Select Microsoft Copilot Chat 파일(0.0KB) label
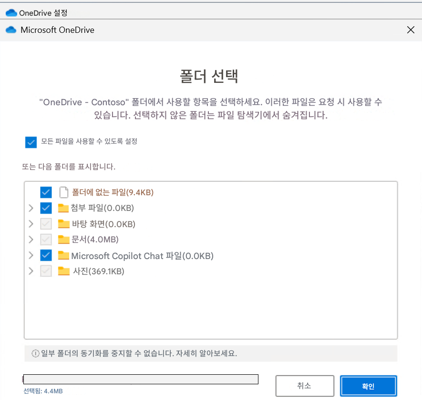The image size is (422, 400). click(143, 256)
